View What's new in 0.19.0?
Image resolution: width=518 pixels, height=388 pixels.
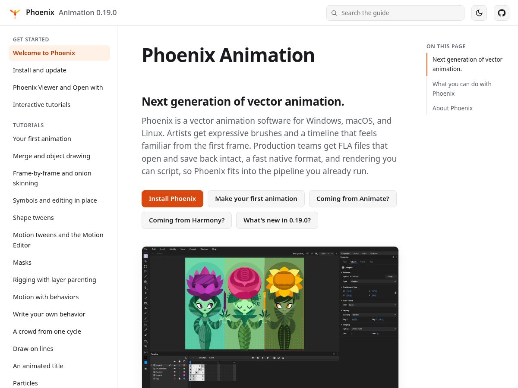coord(277,220)
